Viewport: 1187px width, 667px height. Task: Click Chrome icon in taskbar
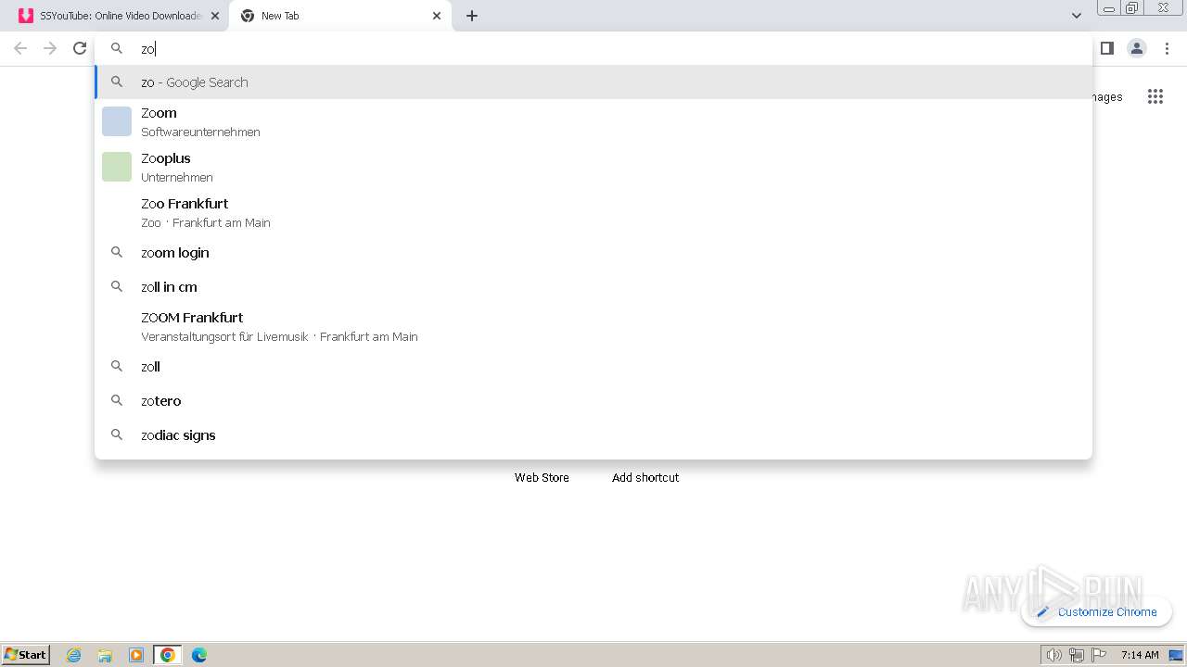(x=168, y=655)
